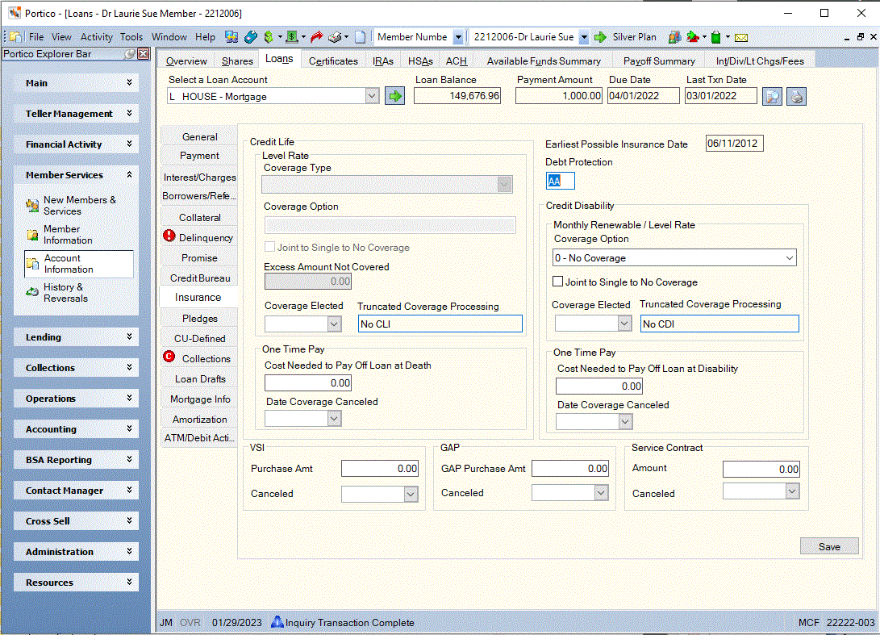The image size is (880, 635).
Task: Click the Save button
Action: (829, 546)
